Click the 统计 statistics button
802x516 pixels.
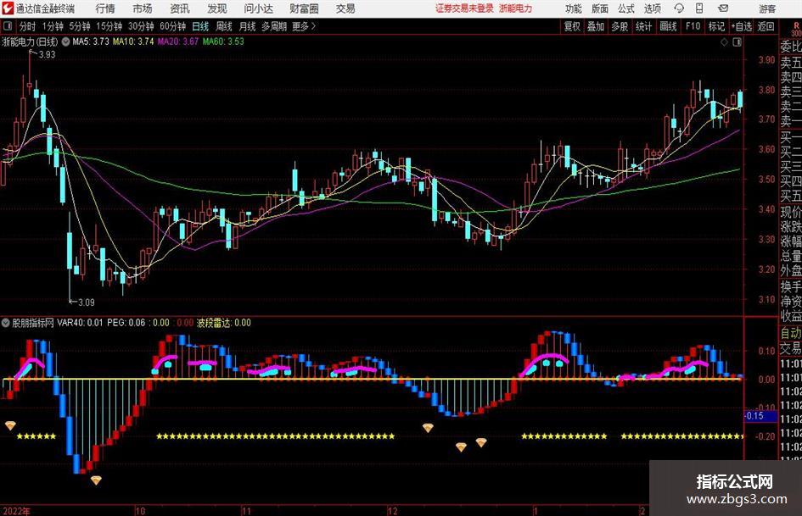[643, 26]
